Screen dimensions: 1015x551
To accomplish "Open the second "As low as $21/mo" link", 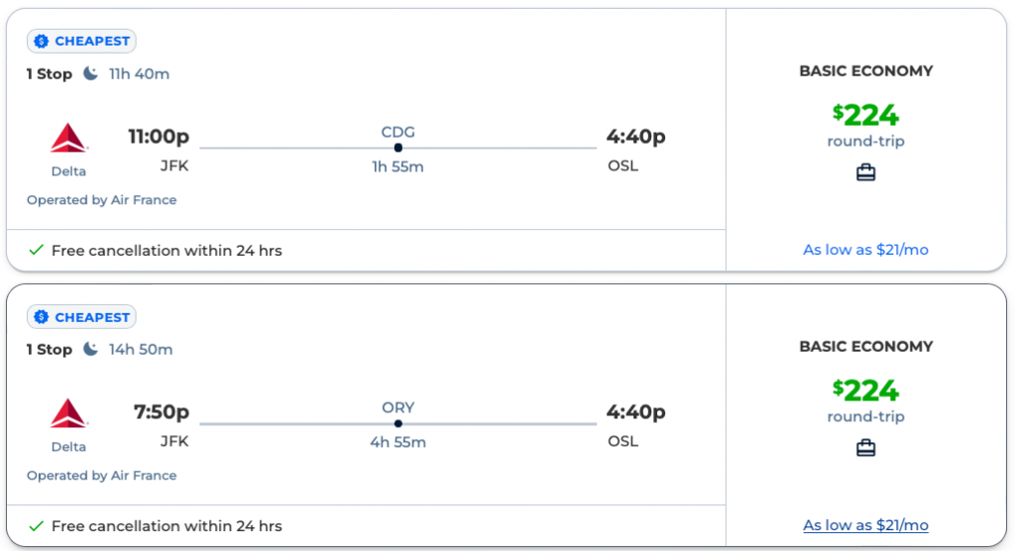I will tap(865, 525).
